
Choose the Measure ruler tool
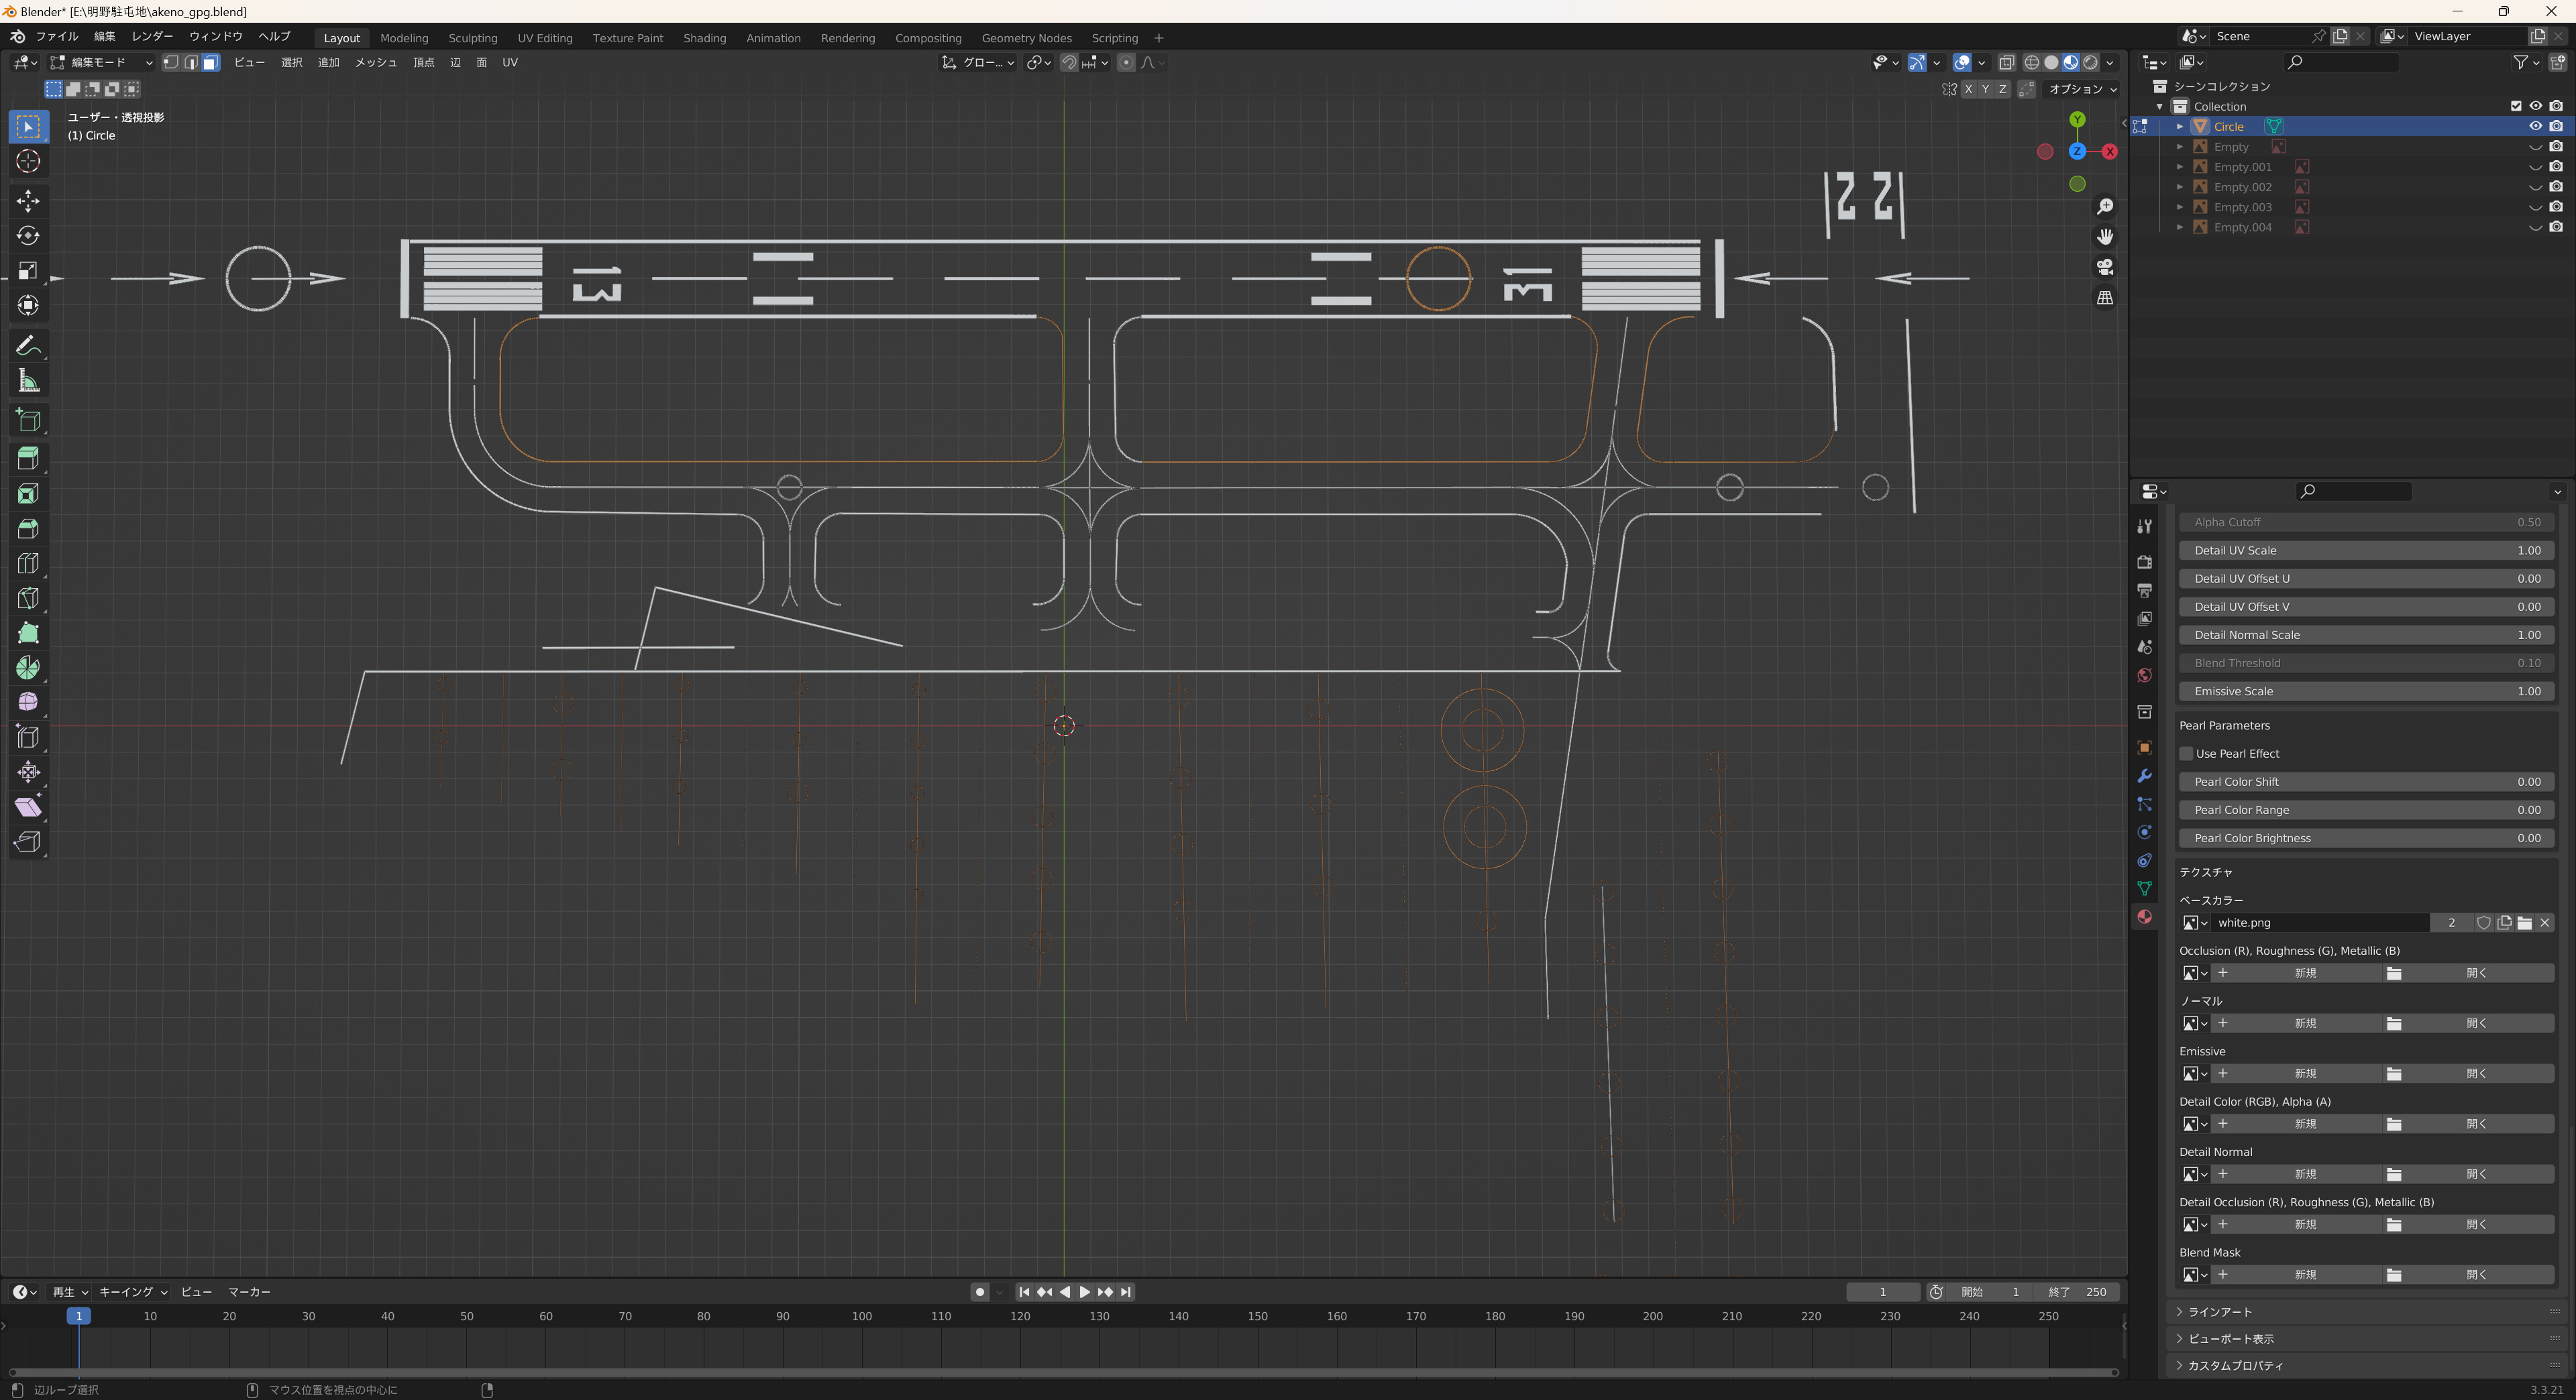tap(28, 381)
